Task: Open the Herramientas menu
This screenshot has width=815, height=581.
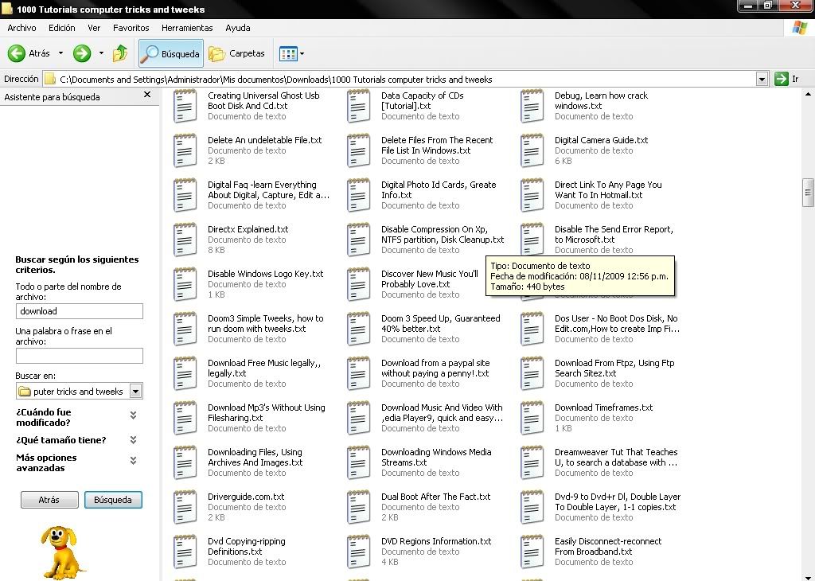Action: coord(187,28)
